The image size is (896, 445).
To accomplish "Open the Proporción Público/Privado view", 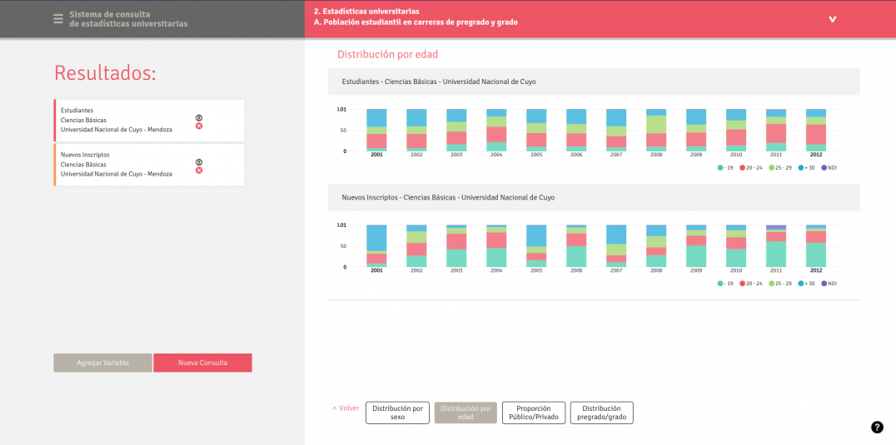I will [x=534, y=413].
